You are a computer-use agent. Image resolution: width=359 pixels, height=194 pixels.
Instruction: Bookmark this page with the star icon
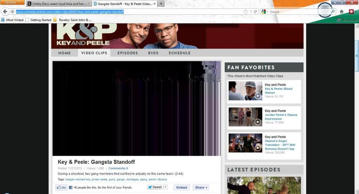pyautogui.click(x=245, y=12)
